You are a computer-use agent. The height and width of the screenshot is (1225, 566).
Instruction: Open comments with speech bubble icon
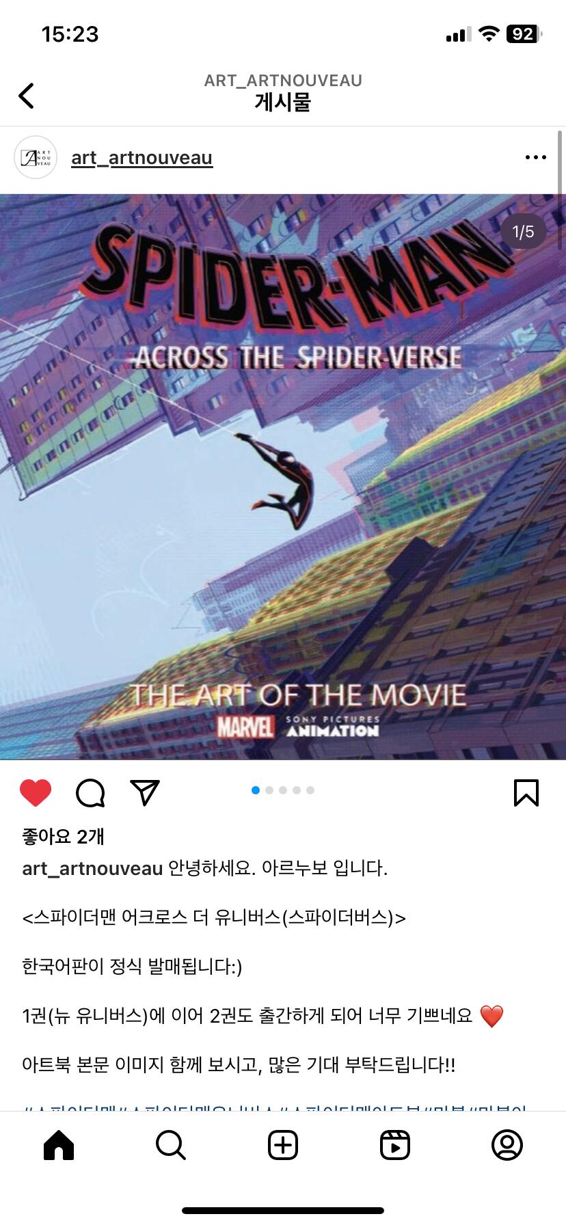tap(90, 793)
